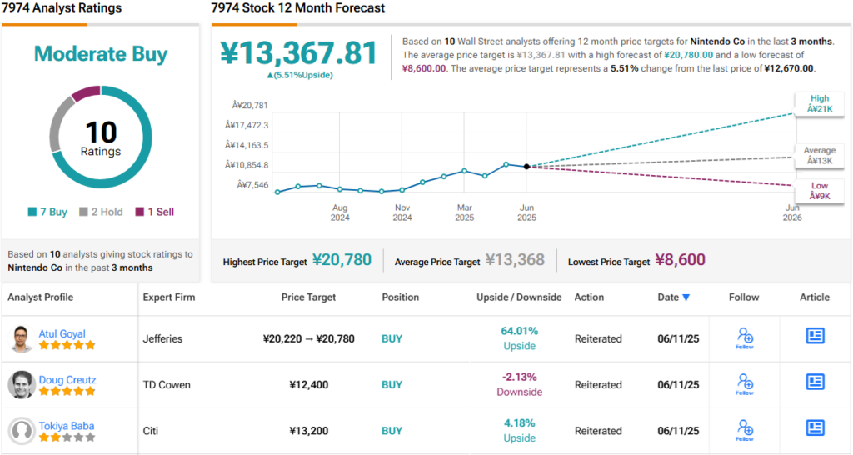The height and width of the screenshot is (455, 853).
Task: Open article for Tokiya Baba's Citi rating
Action: (x=815, y=428)
